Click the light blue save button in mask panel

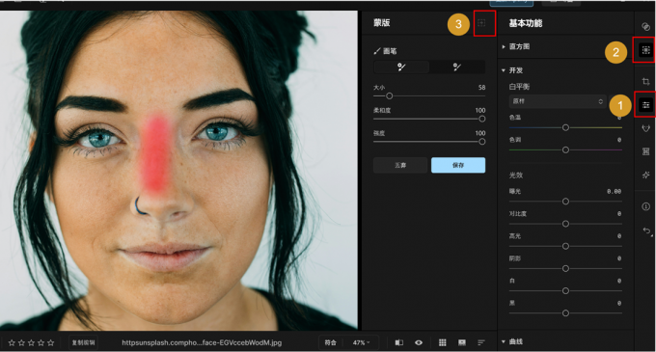click(458, 165)
